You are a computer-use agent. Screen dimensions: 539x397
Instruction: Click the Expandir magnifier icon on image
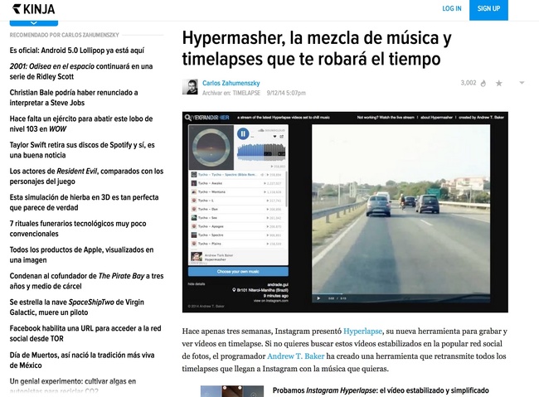pos(189,118)
